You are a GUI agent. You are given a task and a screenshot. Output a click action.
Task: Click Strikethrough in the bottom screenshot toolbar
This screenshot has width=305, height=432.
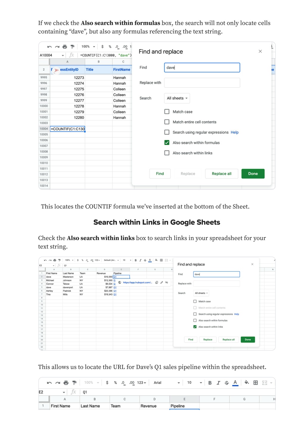click(x=227, y=383)
